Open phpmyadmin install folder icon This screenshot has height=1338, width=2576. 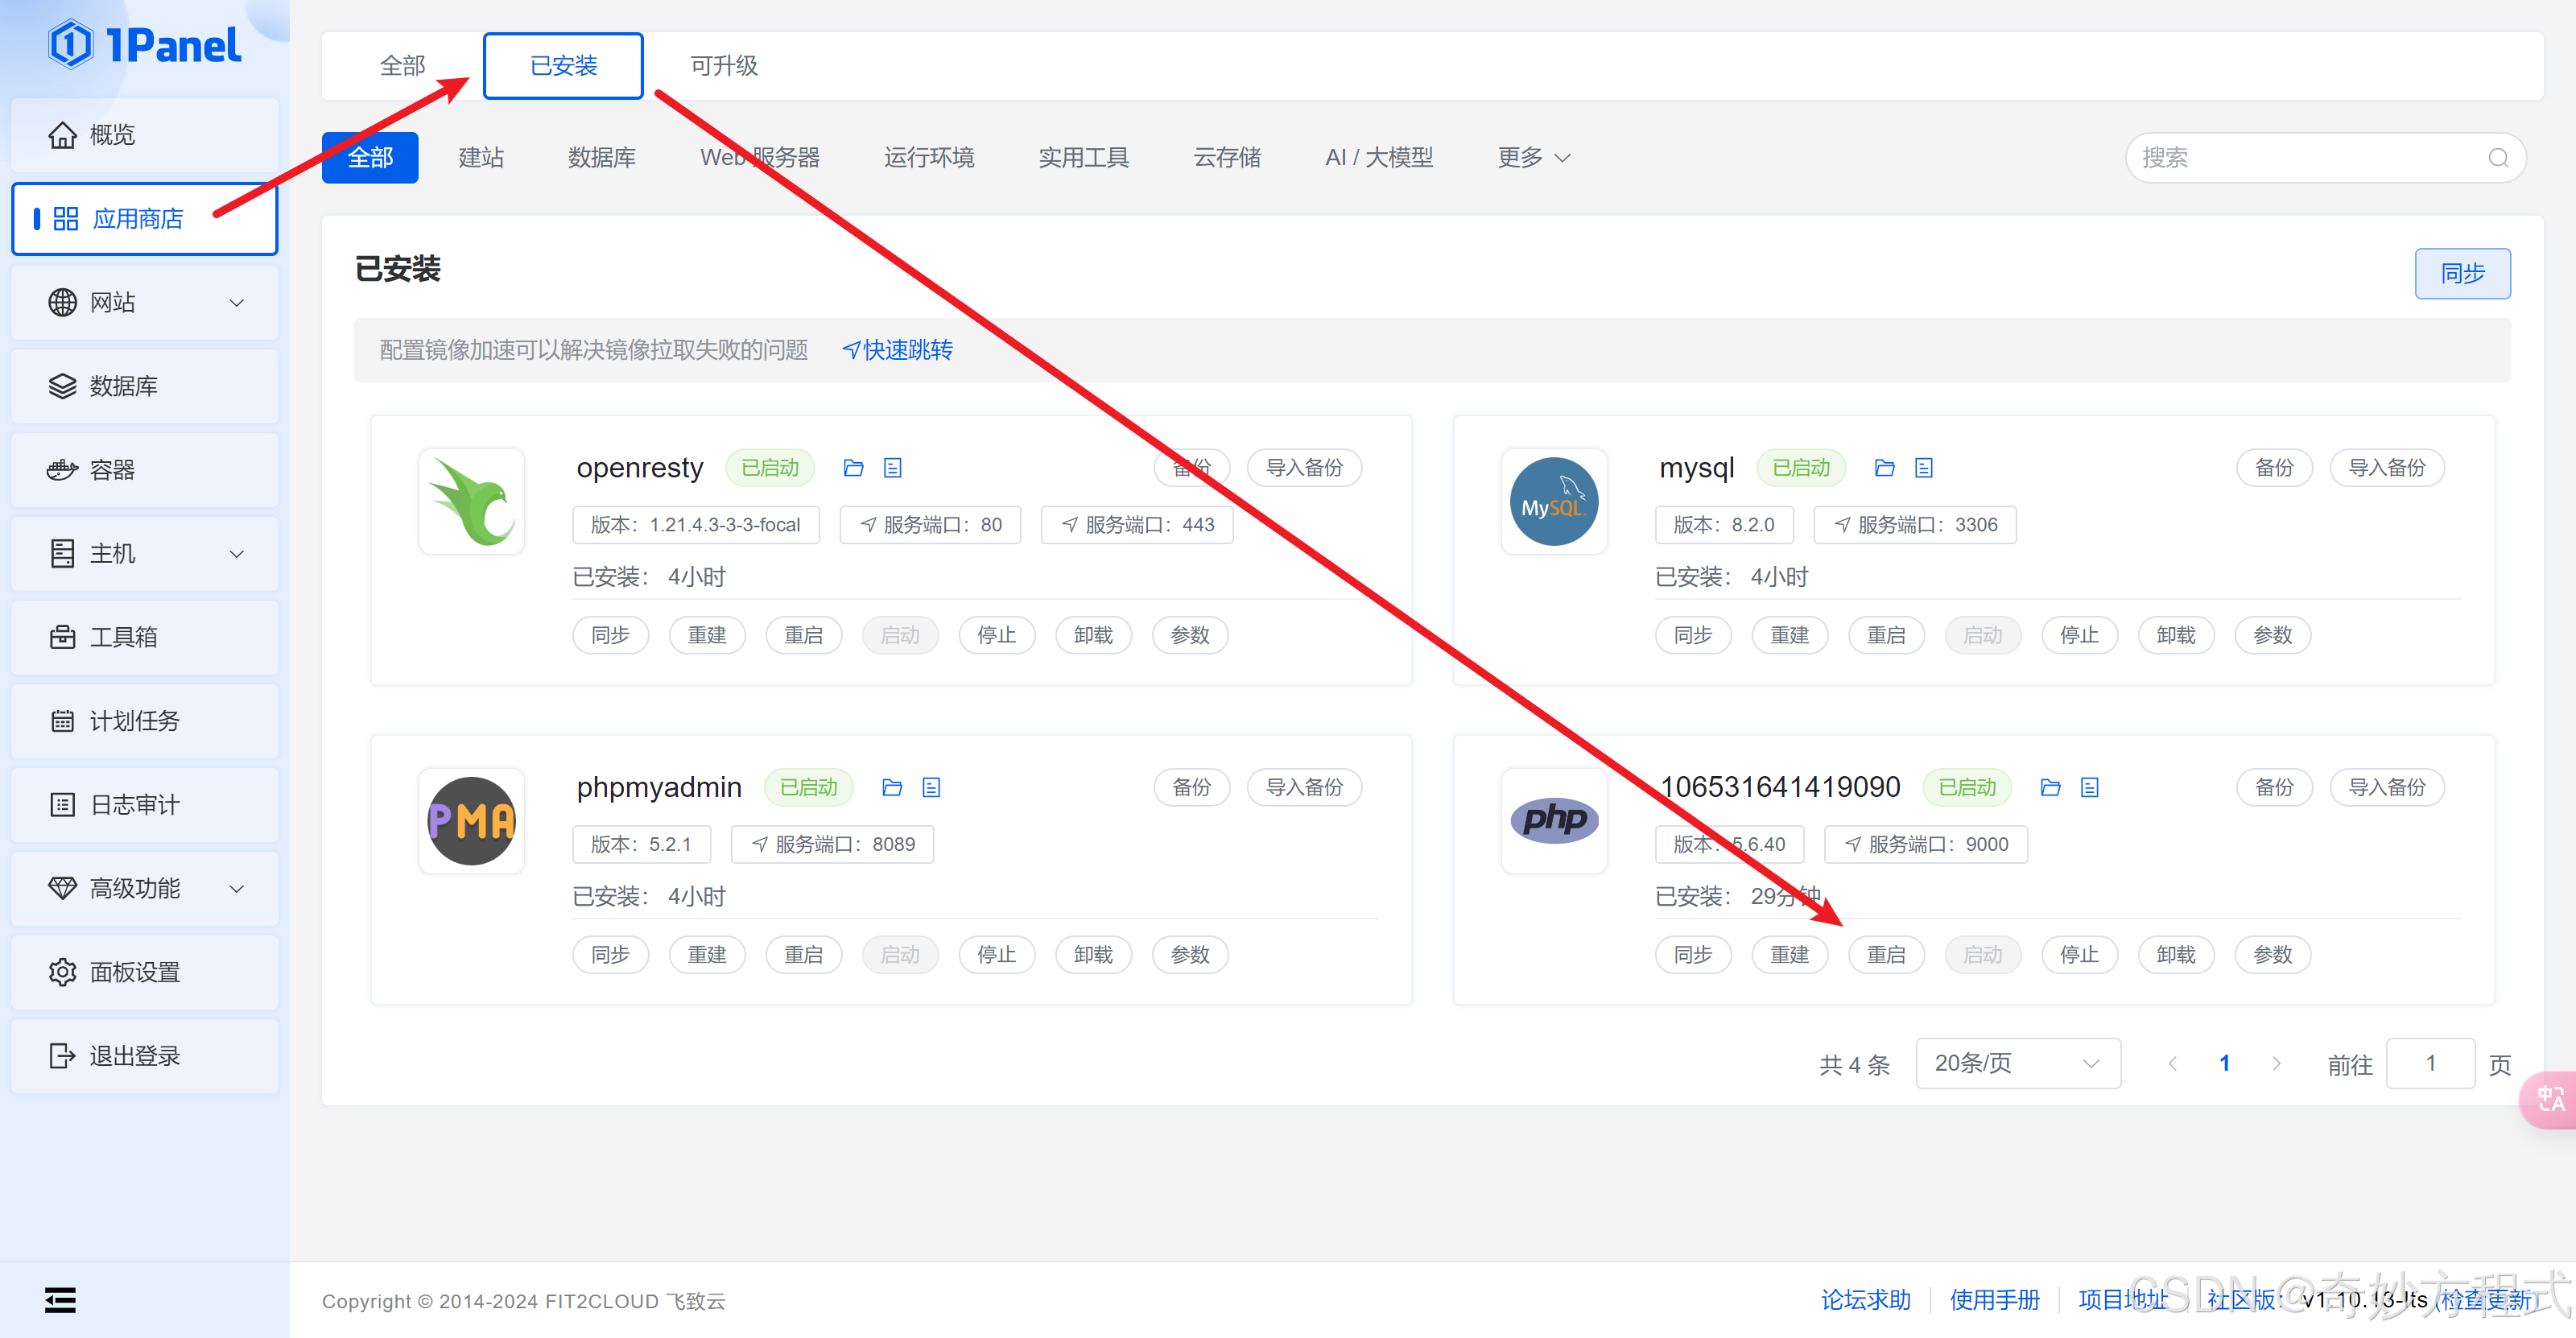[892, 788]
